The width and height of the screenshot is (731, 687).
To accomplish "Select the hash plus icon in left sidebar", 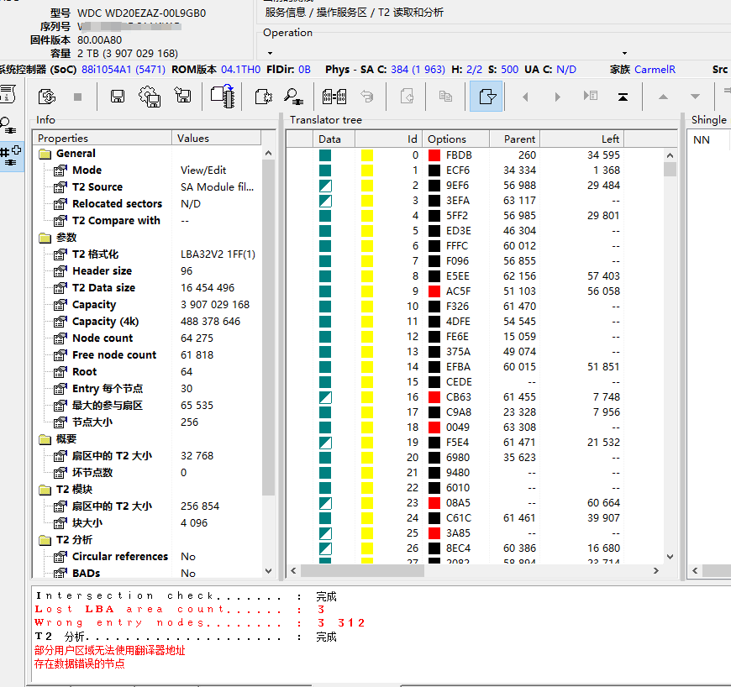I will click(10, 156).
